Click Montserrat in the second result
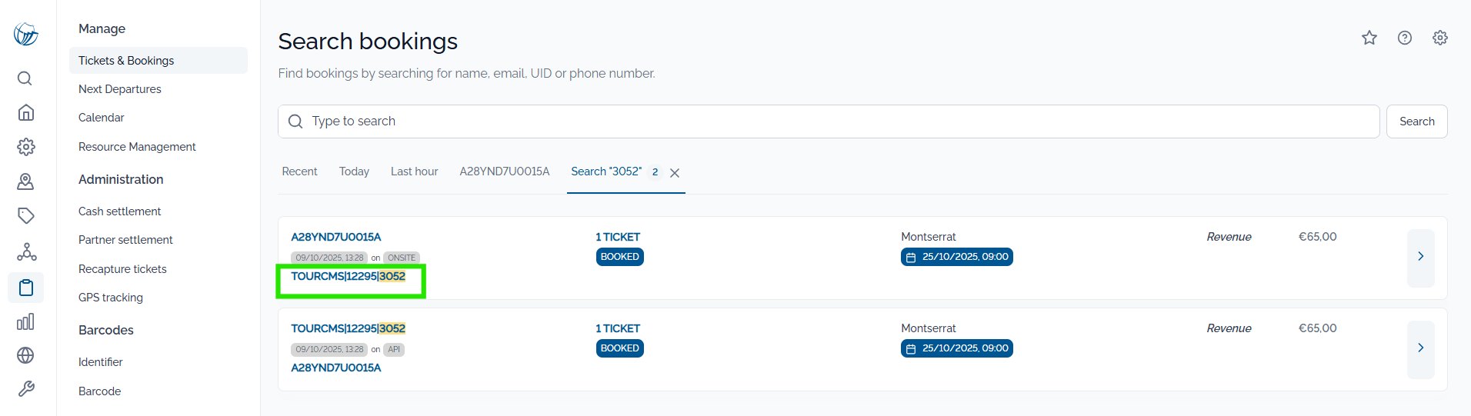 click(x=929, y=328)
